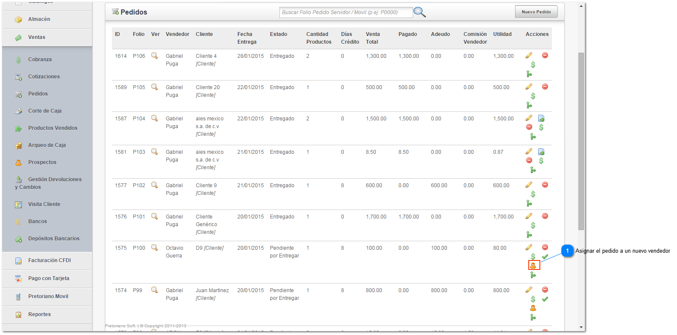View order P104 details magnifier icon
Screen dimensions: 677x335
coord(155,118)
